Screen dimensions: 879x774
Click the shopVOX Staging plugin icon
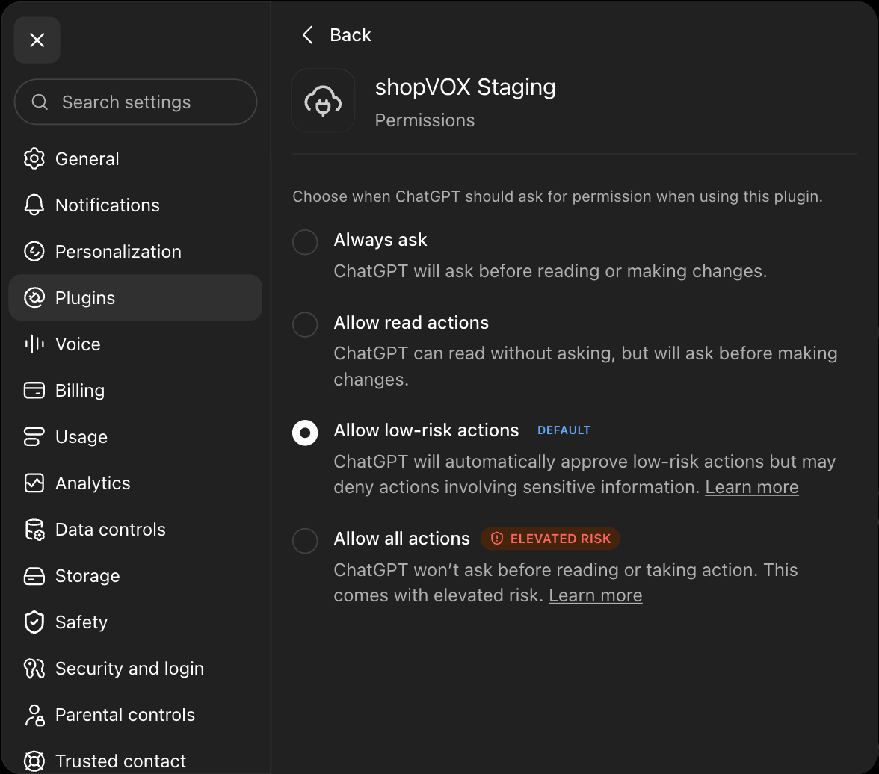pyautogui.click(x=323, y=101)
